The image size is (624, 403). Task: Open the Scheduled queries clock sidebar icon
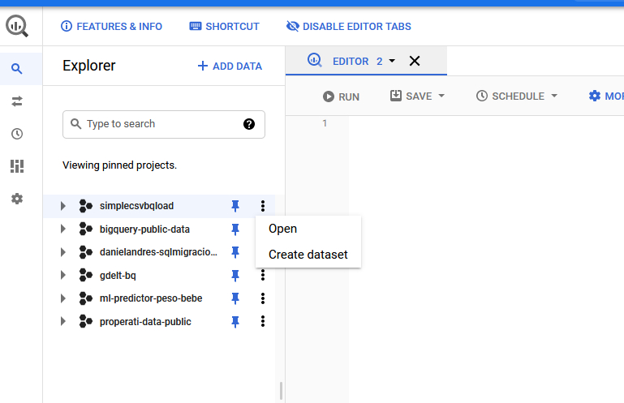[x=17, y=134]
